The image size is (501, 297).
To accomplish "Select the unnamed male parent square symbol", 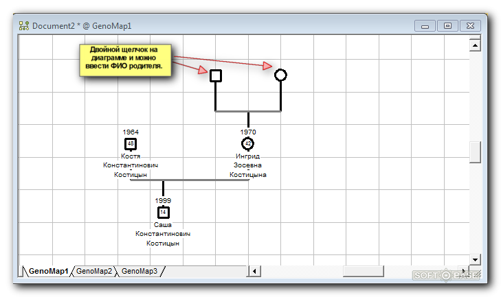I will 215,75.
